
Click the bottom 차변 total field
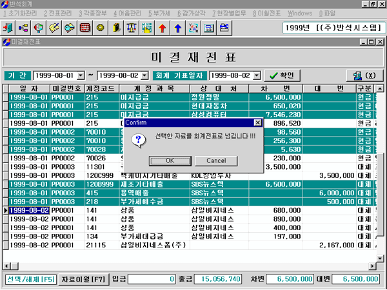pyautogui.click(x=290, y=279)
